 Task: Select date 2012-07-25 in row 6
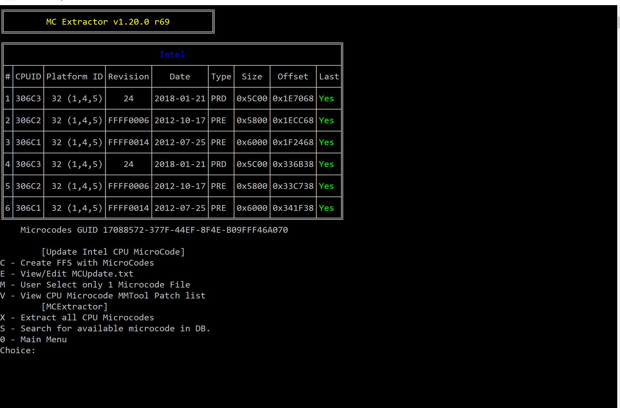coord(180,208)
